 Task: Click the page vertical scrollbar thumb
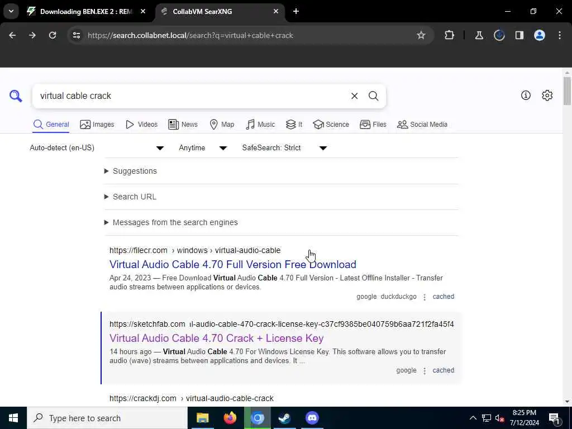566,90
